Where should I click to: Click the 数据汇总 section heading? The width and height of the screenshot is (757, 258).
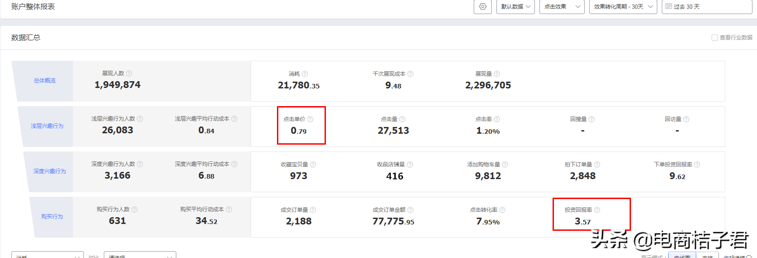click(26, 38)
